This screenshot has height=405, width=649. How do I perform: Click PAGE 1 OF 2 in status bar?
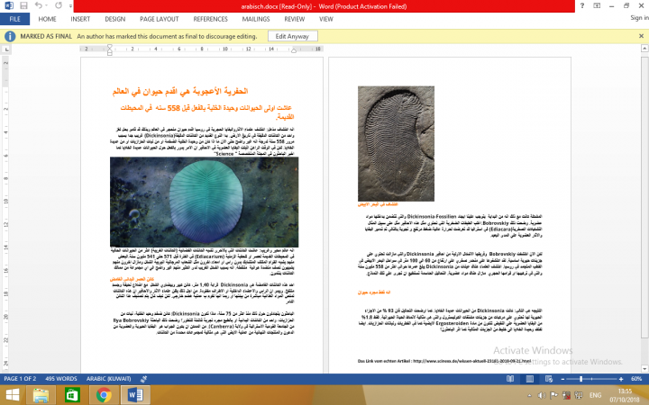point(20,379)
